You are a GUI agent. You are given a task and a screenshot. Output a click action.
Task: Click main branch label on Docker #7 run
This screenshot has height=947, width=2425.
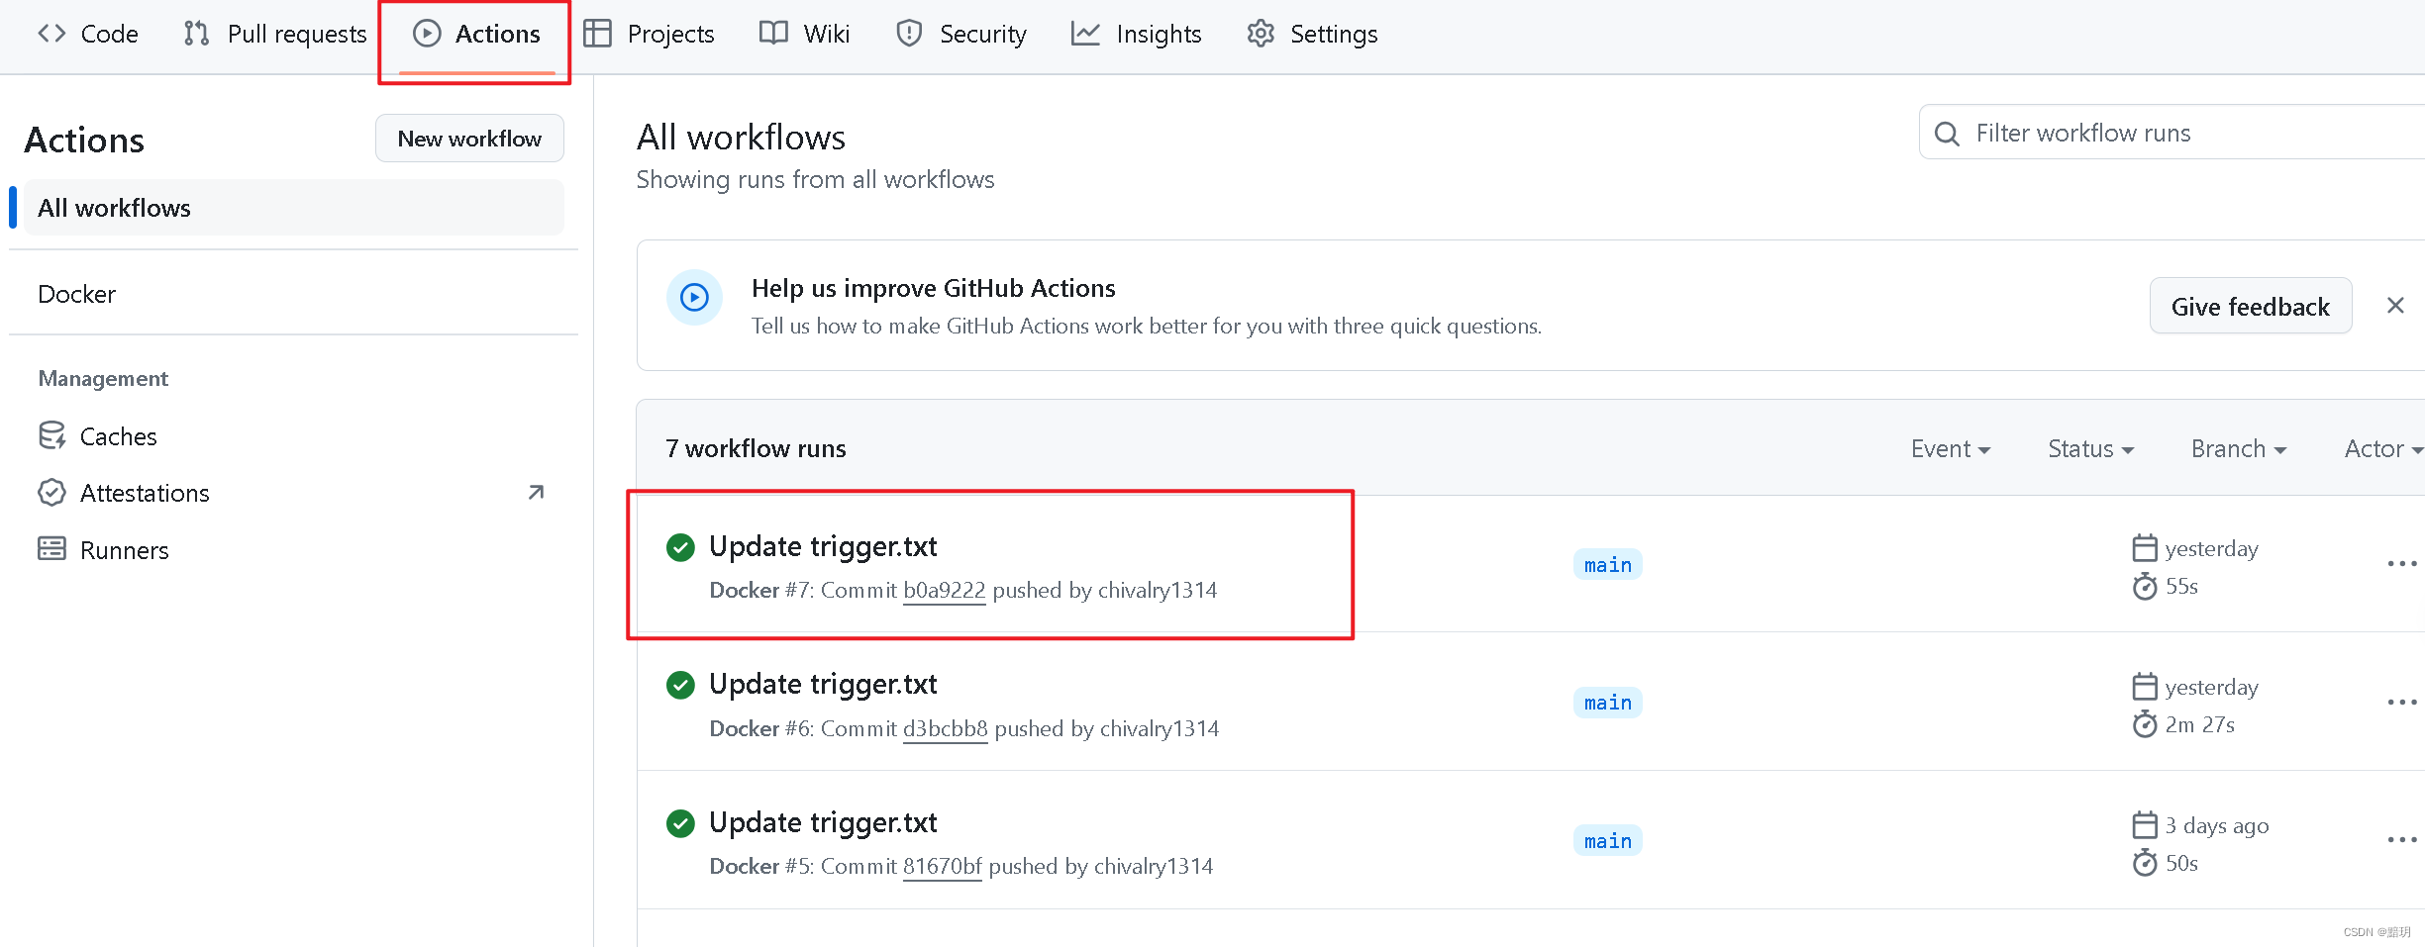1607,564
